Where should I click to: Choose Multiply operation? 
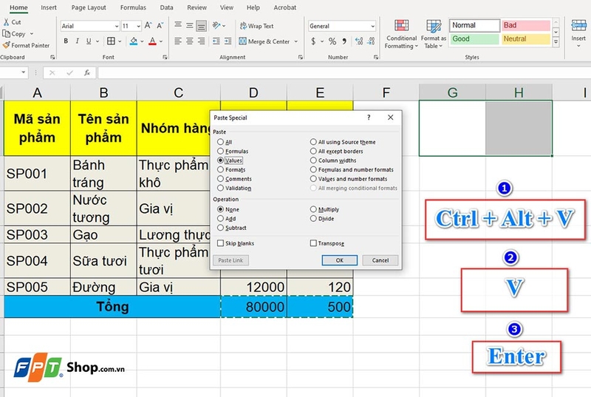[324, 209]
